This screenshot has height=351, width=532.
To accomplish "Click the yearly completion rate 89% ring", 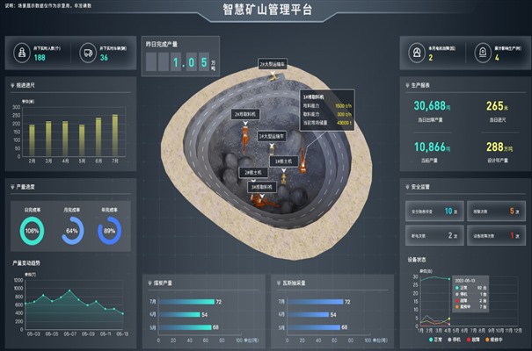I will pos(110,231).
